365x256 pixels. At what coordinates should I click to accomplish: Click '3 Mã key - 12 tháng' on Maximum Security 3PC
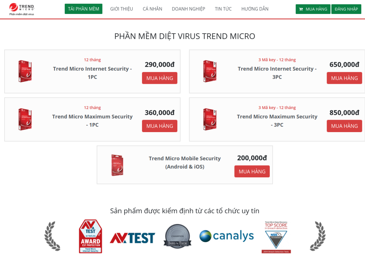click(x=277, y=108)
